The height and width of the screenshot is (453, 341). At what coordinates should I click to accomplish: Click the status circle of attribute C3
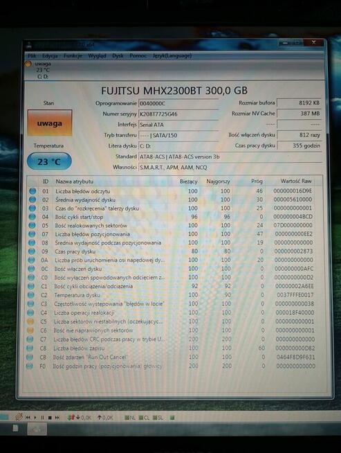[30, 303]
